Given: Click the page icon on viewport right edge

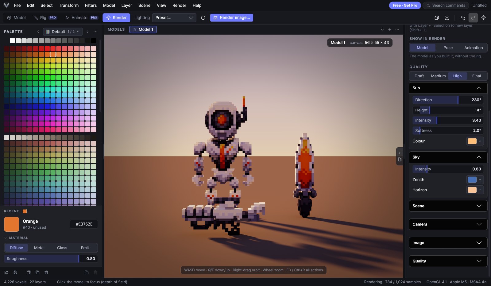Looking at the screenshot, I should point(400,160).
